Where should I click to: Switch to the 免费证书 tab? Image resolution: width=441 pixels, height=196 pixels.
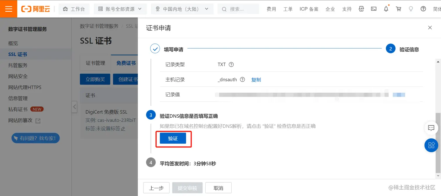[x=126, y=63]
